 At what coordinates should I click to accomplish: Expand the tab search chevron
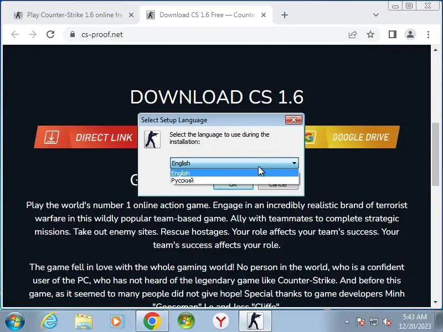(376, 15)
